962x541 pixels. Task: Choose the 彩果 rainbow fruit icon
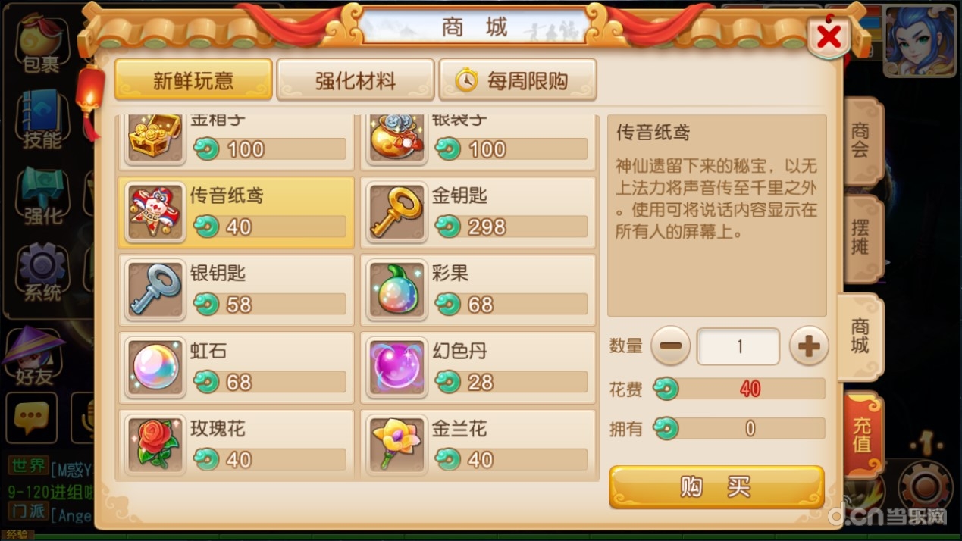tap(397, 289)
